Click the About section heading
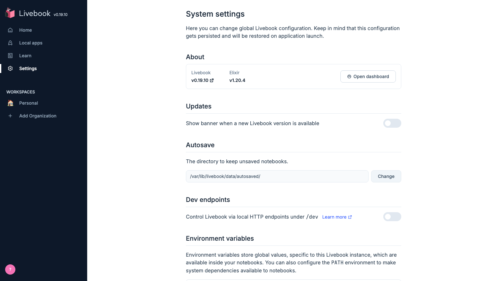 click(195, 57)
